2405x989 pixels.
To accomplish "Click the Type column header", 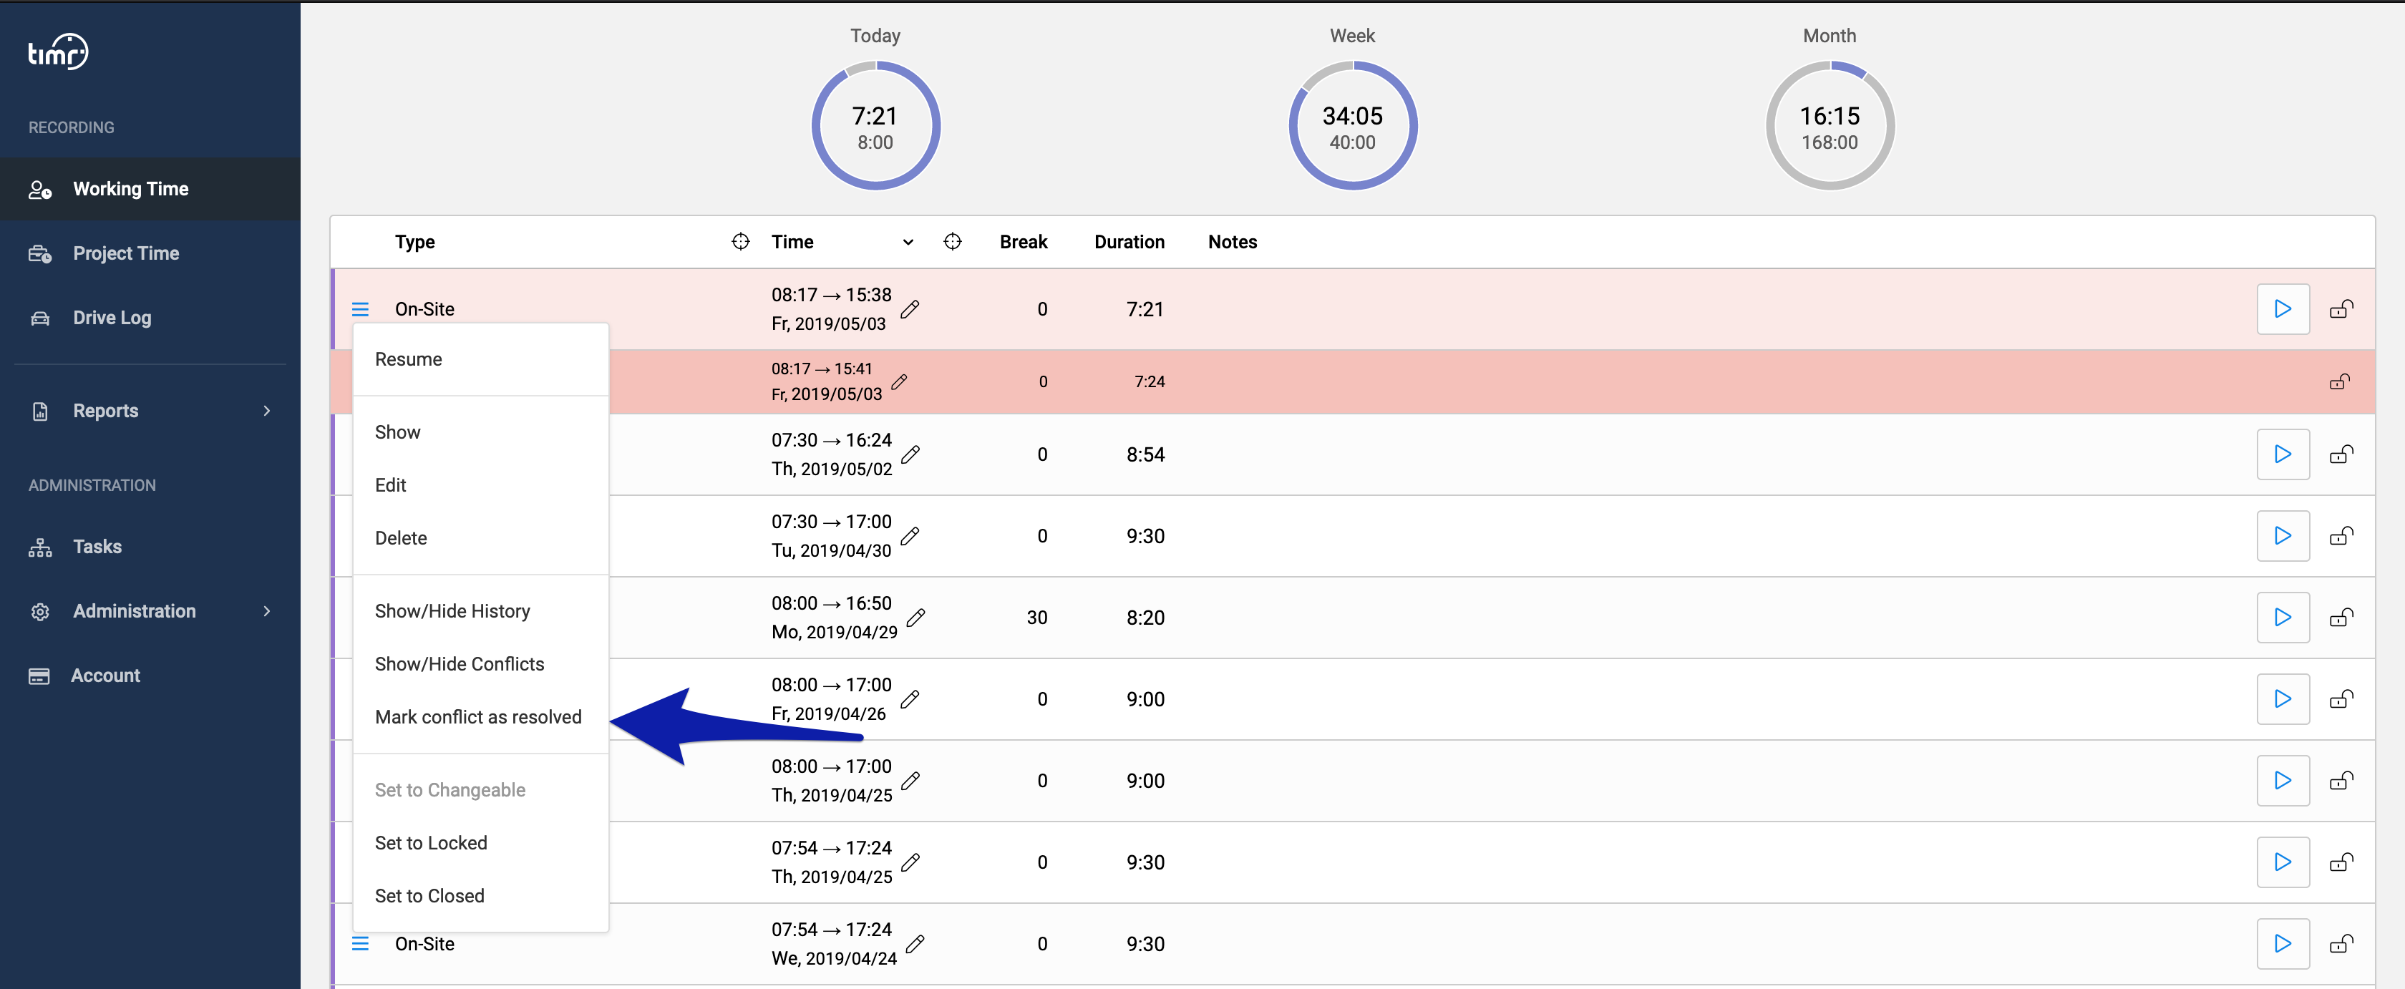I will click(x=414, y=243).
